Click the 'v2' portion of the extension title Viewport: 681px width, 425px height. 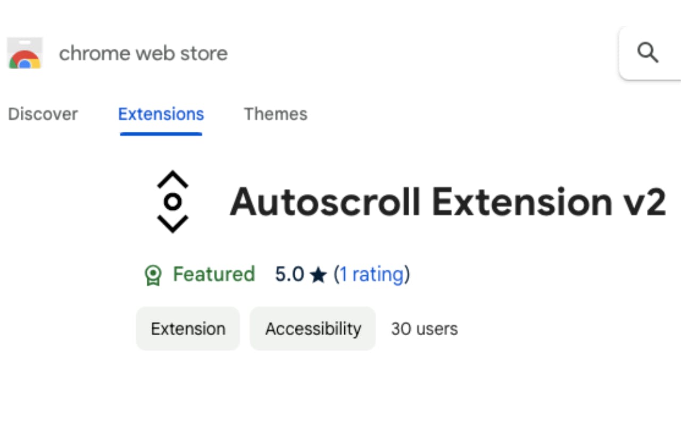click(x=645, y=202)
